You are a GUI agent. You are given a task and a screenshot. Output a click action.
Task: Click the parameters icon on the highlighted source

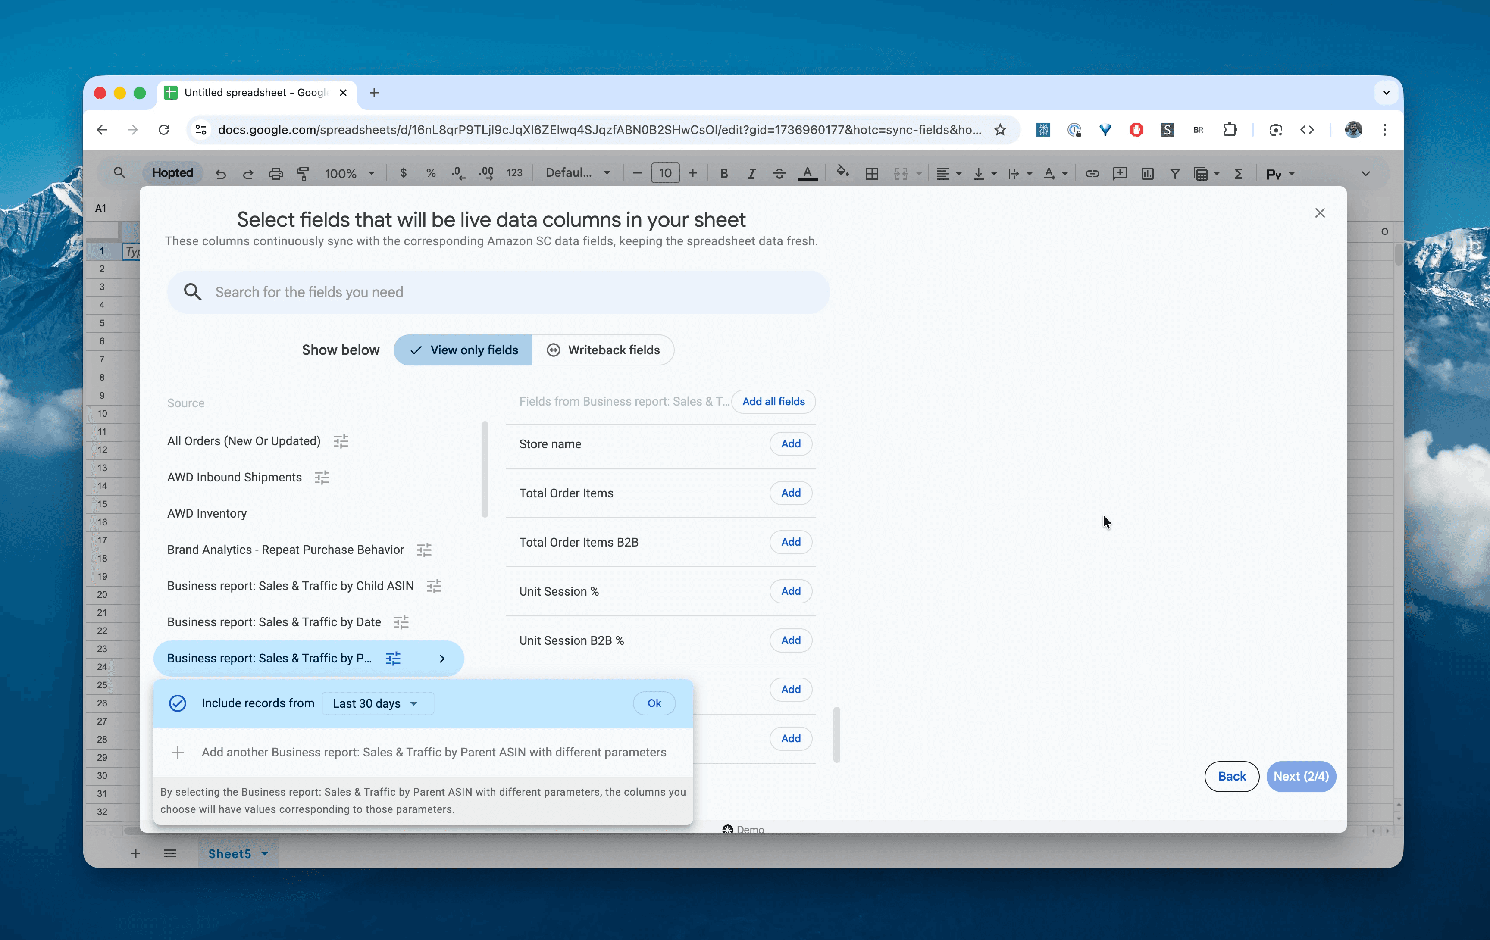393,659
